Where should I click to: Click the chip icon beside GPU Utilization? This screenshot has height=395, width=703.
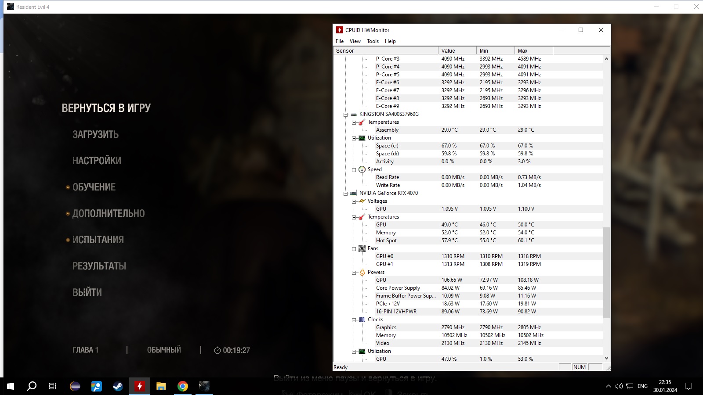tap(362, 351)
